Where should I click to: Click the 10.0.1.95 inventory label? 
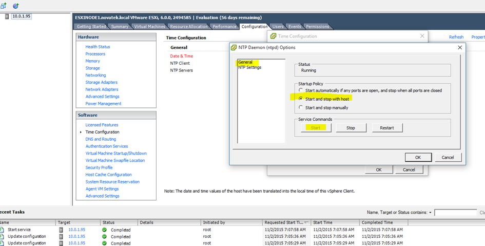(x=22, y=16)
